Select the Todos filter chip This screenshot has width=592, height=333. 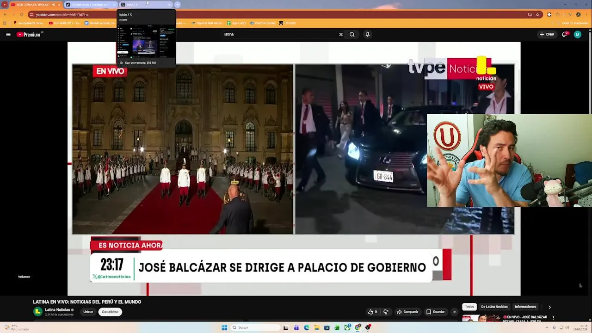pyautogui.click(x=469, y=307)
